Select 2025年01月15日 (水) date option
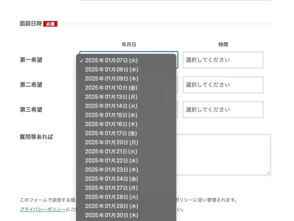This screenshot has height=221, width=294. [126, 115]
